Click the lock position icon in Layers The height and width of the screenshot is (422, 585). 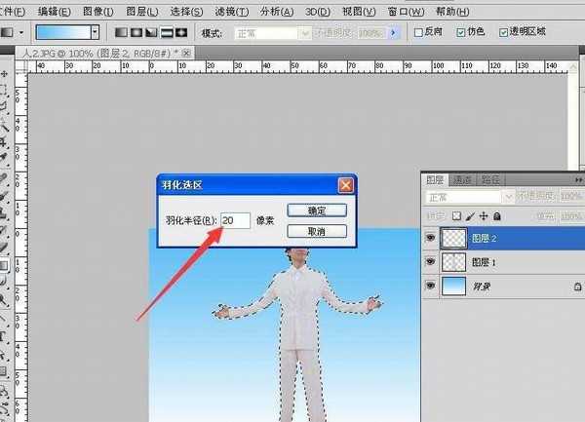pyautogui.click(x=483, y=215)
